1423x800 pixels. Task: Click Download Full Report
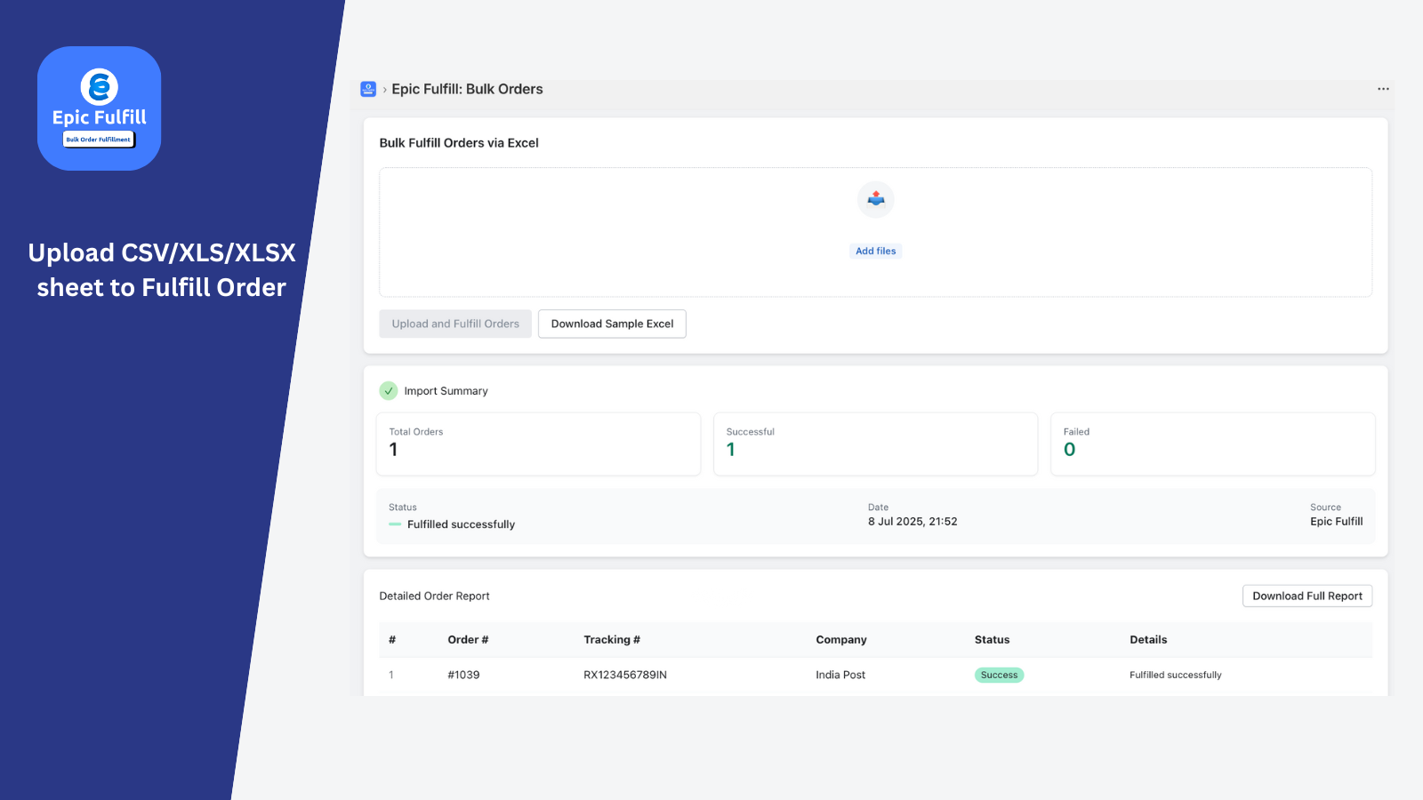point(1306,596)
